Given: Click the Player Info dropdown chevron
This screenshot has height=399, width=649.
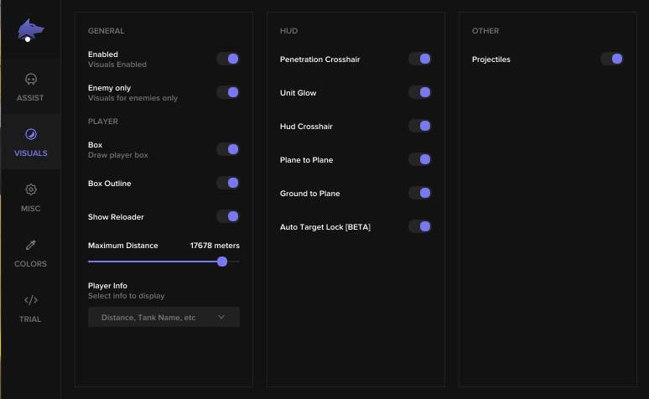Looking at the screenshot, I should coord(221,317).
